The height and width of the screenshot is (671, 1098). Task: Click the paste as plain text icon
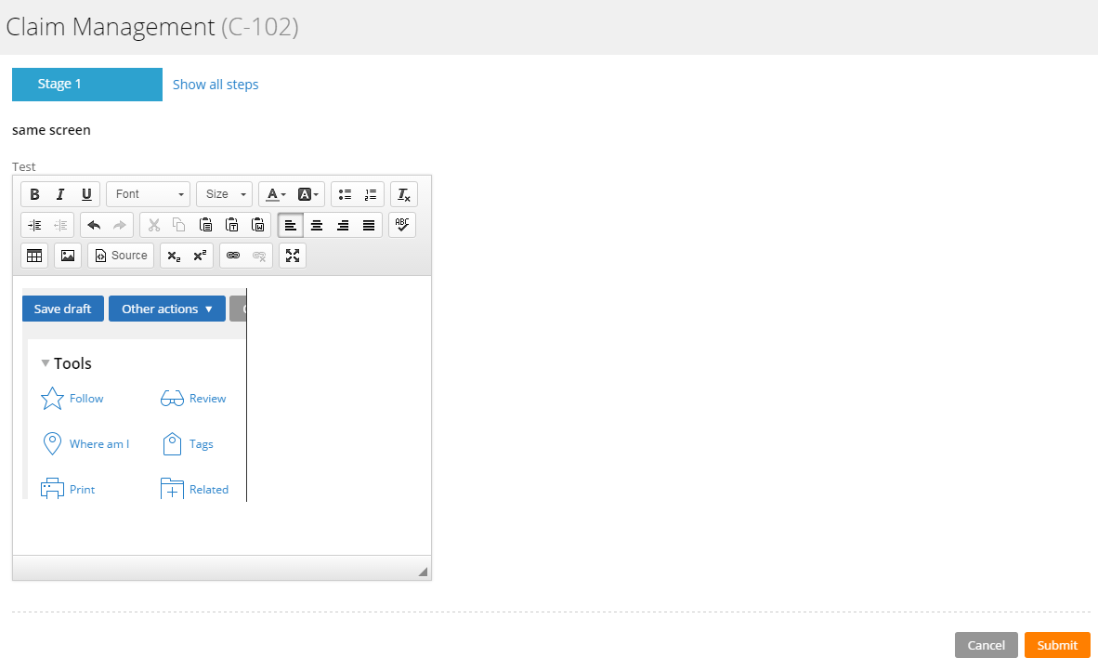pyautogui.click(x=232, y=225)
